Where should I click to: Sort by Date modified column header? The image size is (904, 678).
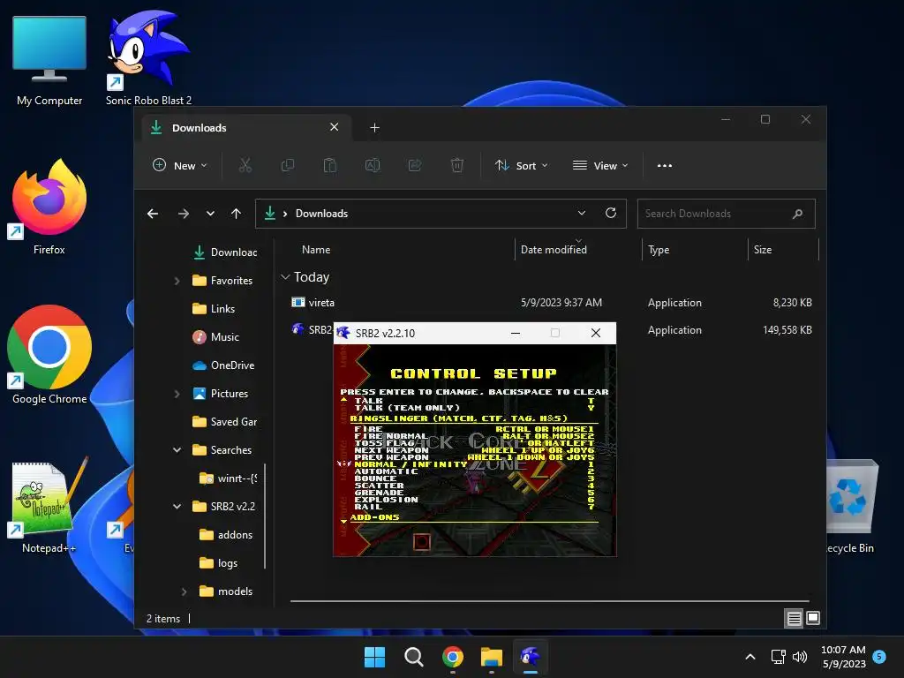tap(554, 250)
